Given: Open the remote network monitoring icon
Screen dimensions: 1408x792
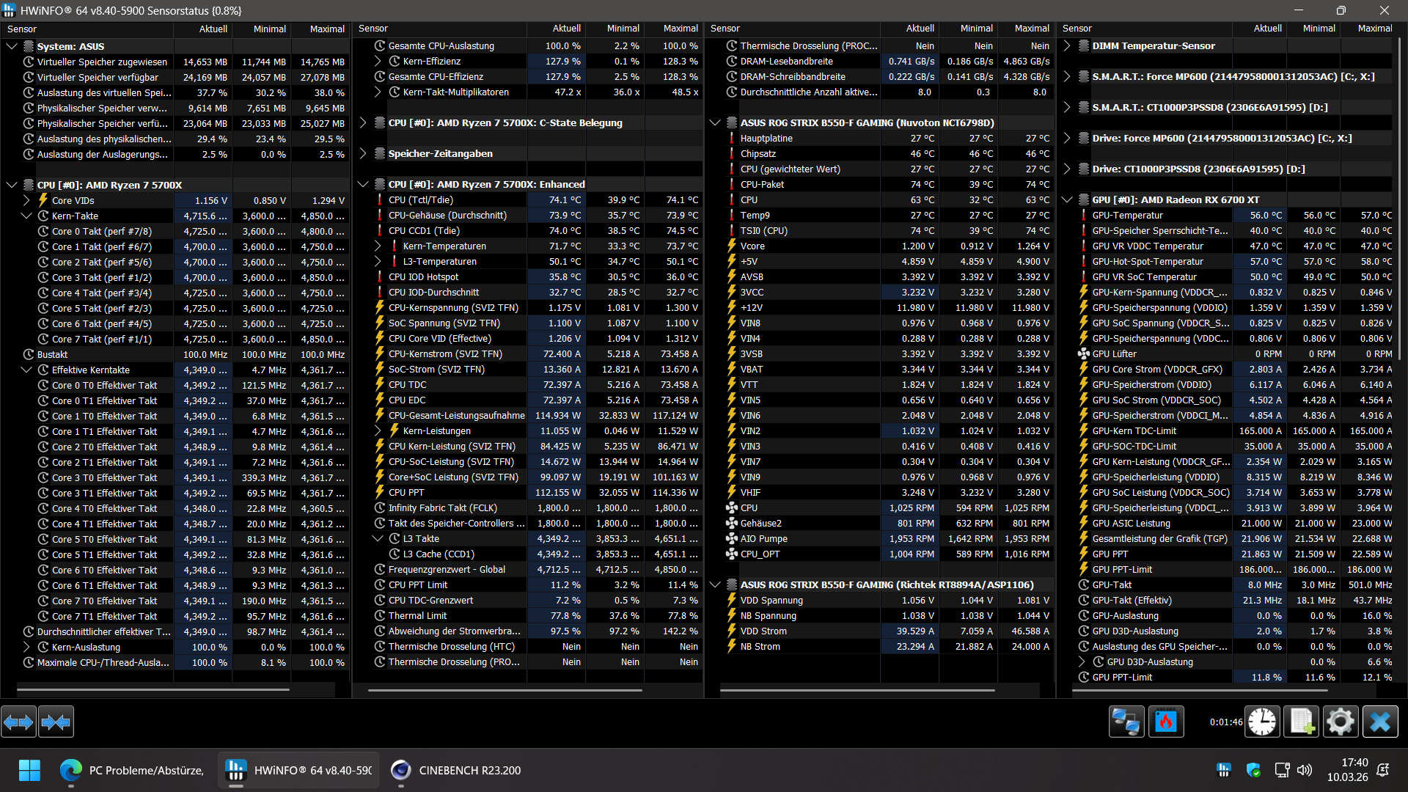Looking at the screenshot, I should point(1126,722).
